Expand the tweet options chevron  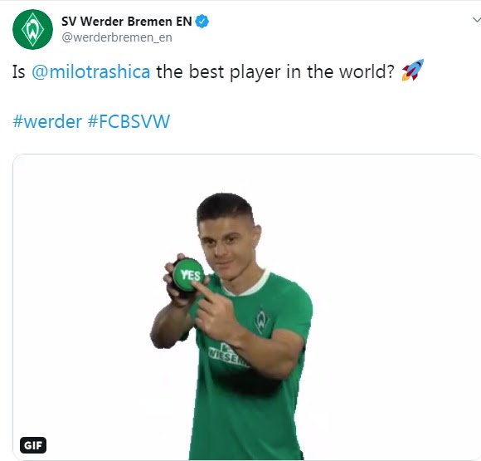pyautogui.click(x=476, y=20)
